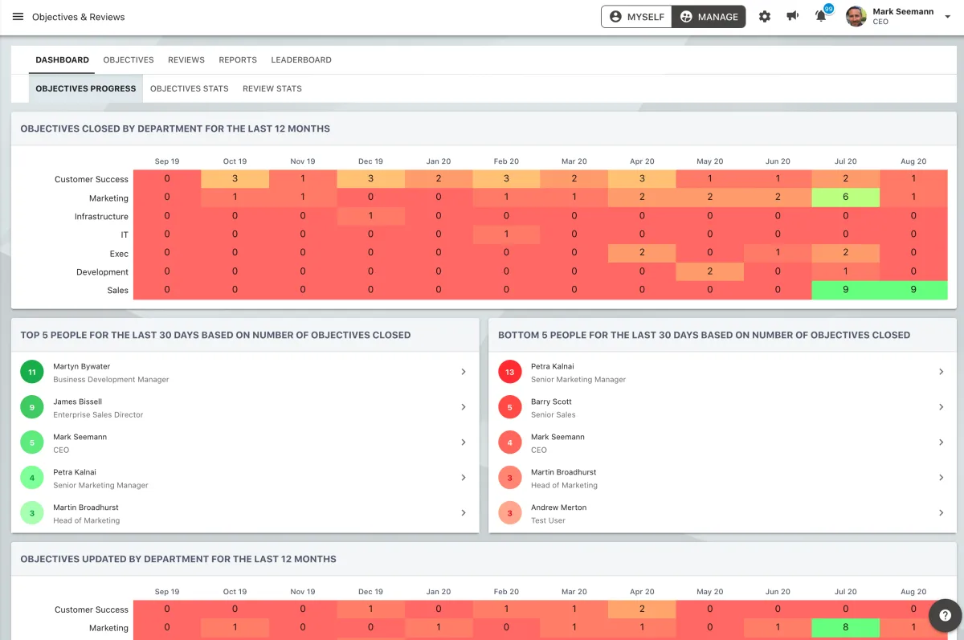
Task: Open the LEADERBOARD tab
Action: 301,60
